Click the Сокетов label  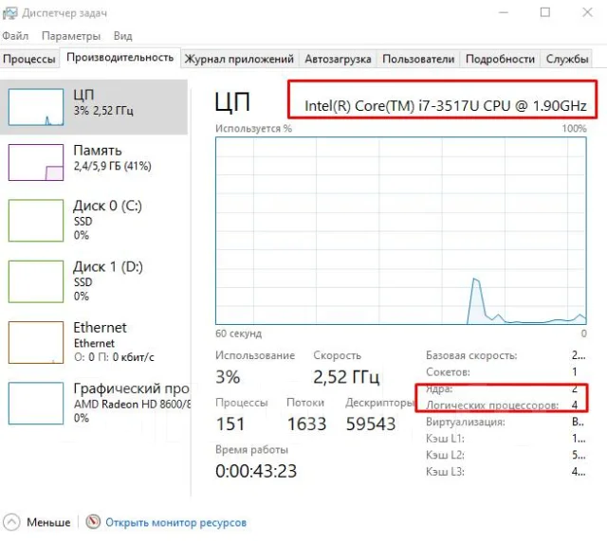pyautogui.click(x=448, y=372)
